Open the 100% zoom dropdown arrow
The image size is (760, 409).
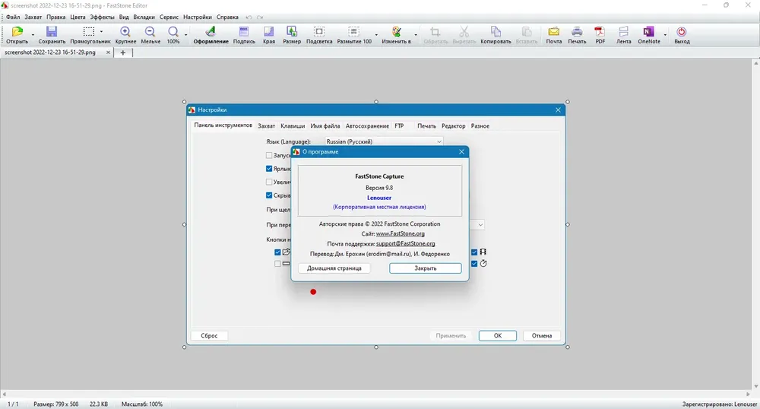click(x=185, y=35)
